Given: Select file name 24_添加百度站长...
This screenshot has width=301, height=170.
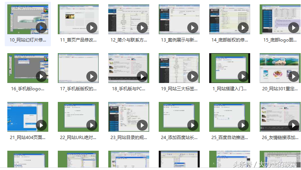Looking at the screenshot, I should pos(179,137).
